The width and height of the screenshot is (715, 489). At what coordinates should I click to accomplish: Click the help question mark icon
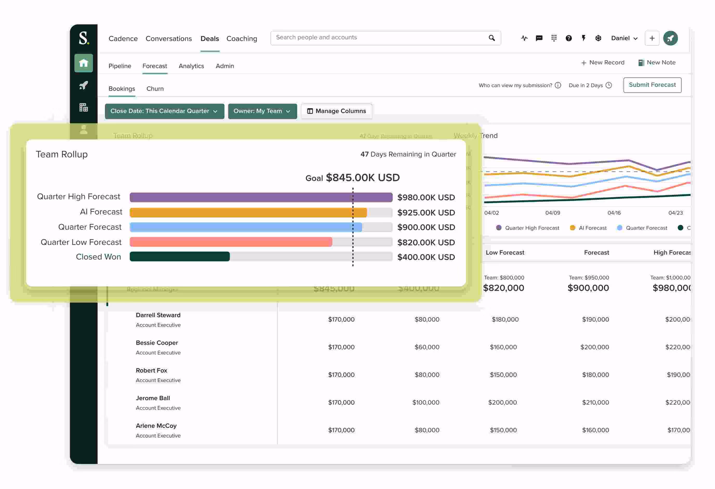[x=569, y=38]
